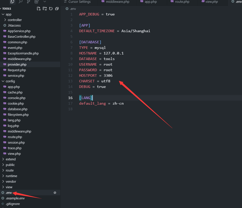Open the Source Control view icon
The width and height of the screenshot is (242, 208).
pyautogui.click(x=29, y=2)
